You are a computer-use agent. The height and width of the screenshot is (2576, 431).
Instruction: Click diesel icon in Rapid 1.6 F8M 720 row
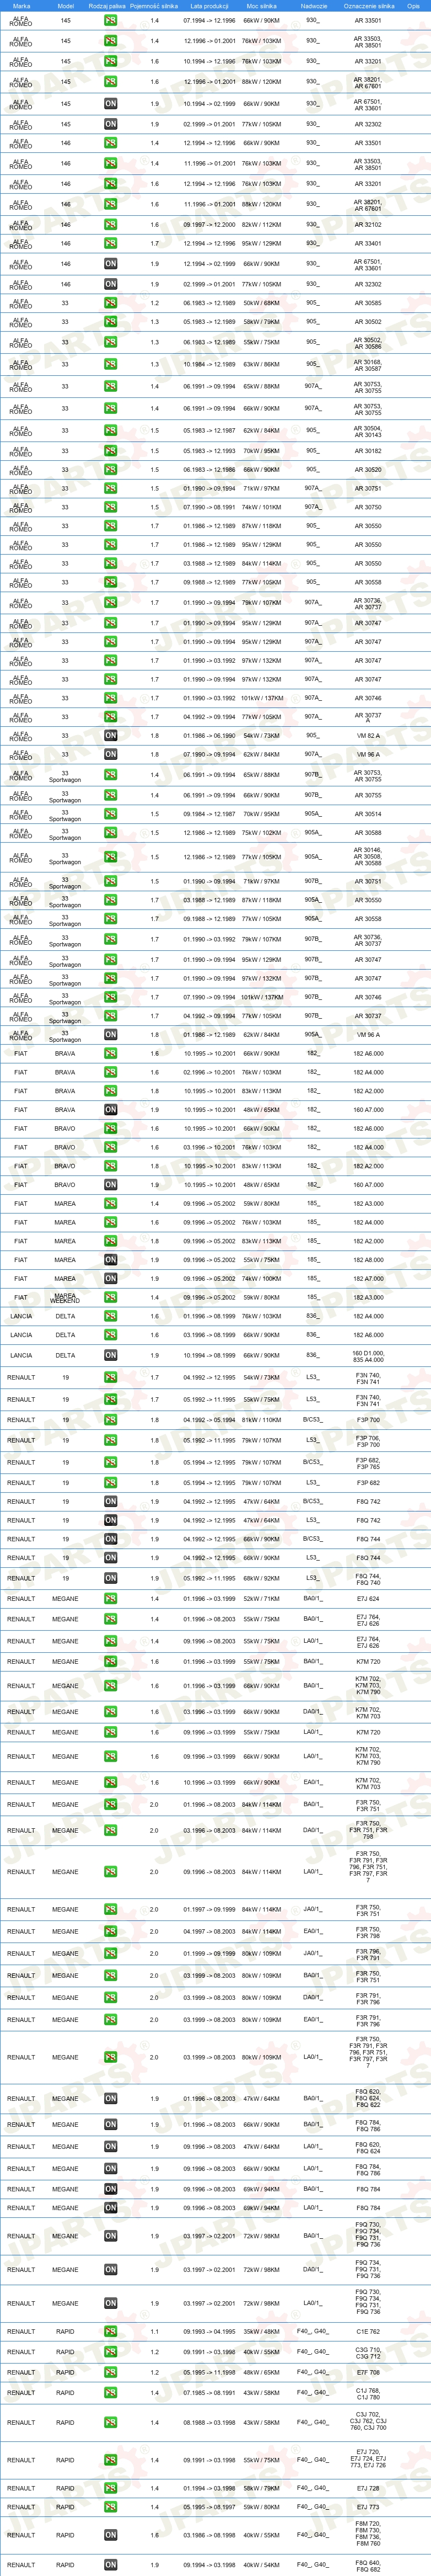111,2535
